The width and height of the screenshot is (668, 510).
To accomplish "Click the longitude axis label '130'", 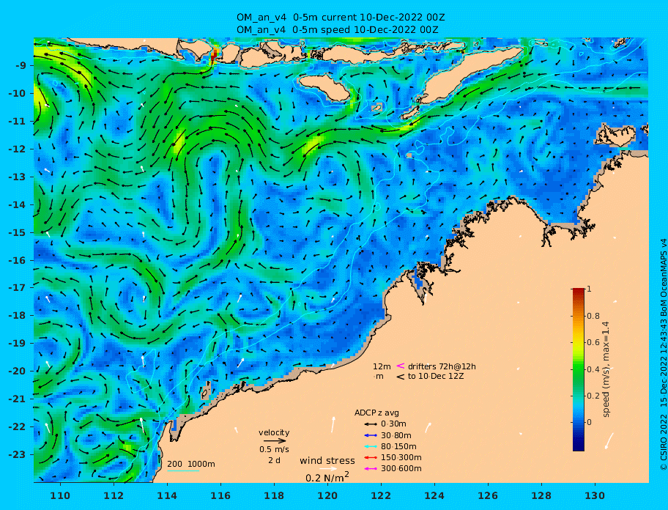I will tap(595, 495).
